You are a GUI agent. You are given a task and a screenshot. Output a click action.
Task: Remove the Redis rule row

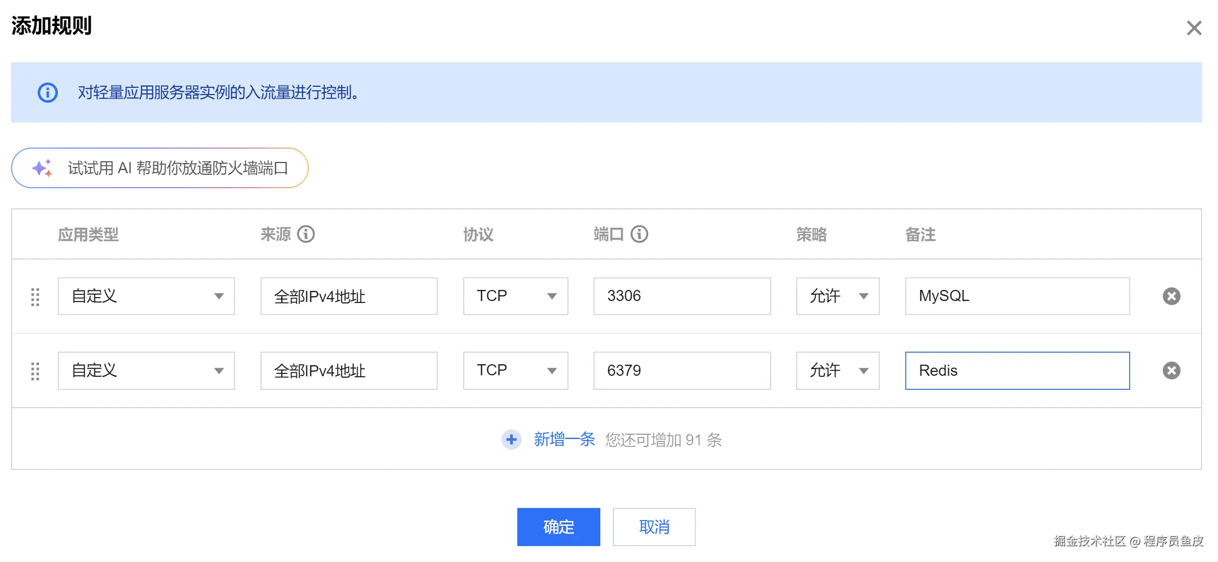[1171, 370]
